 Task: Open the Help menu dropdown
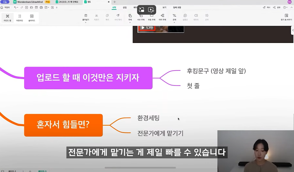(x=285, y=7)
